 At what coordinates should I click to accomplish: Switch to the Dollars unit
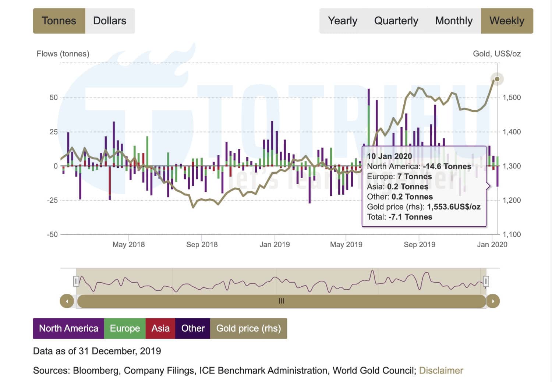coord(110,21)
